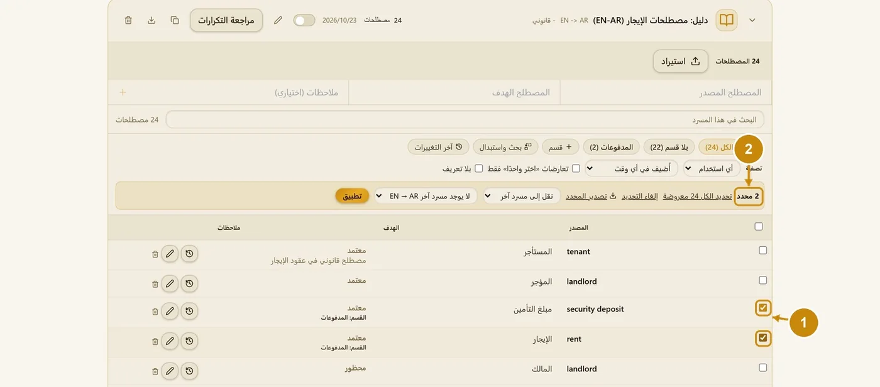Image resolution: width=880 pixels, height=387 pixels.
Task: Focus the المصطلح الهدف target term field
Action: pyautogui.click(x=454, y=92)
